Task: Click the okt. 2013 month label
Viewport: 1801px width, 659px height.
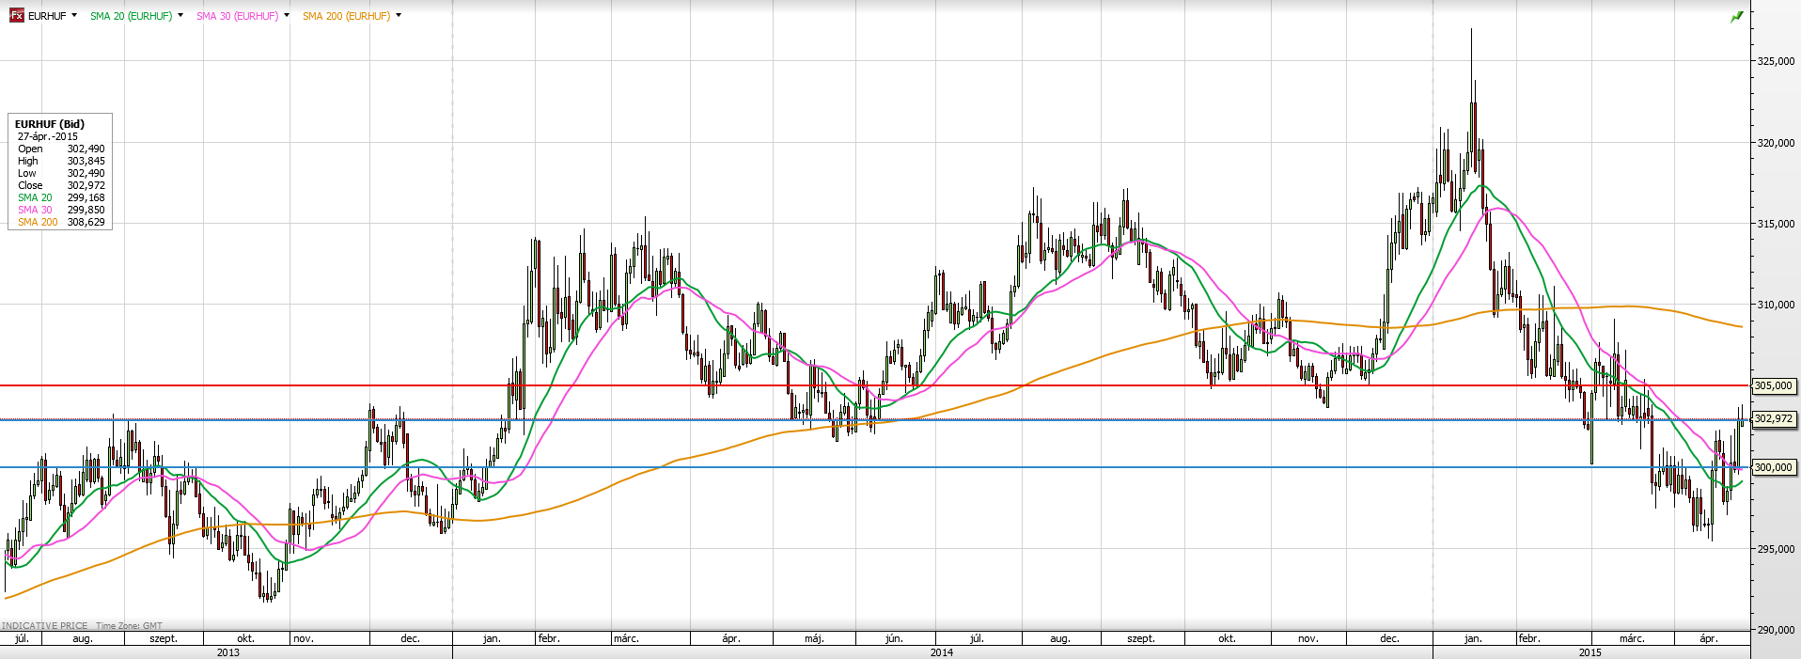Action: 245,638
